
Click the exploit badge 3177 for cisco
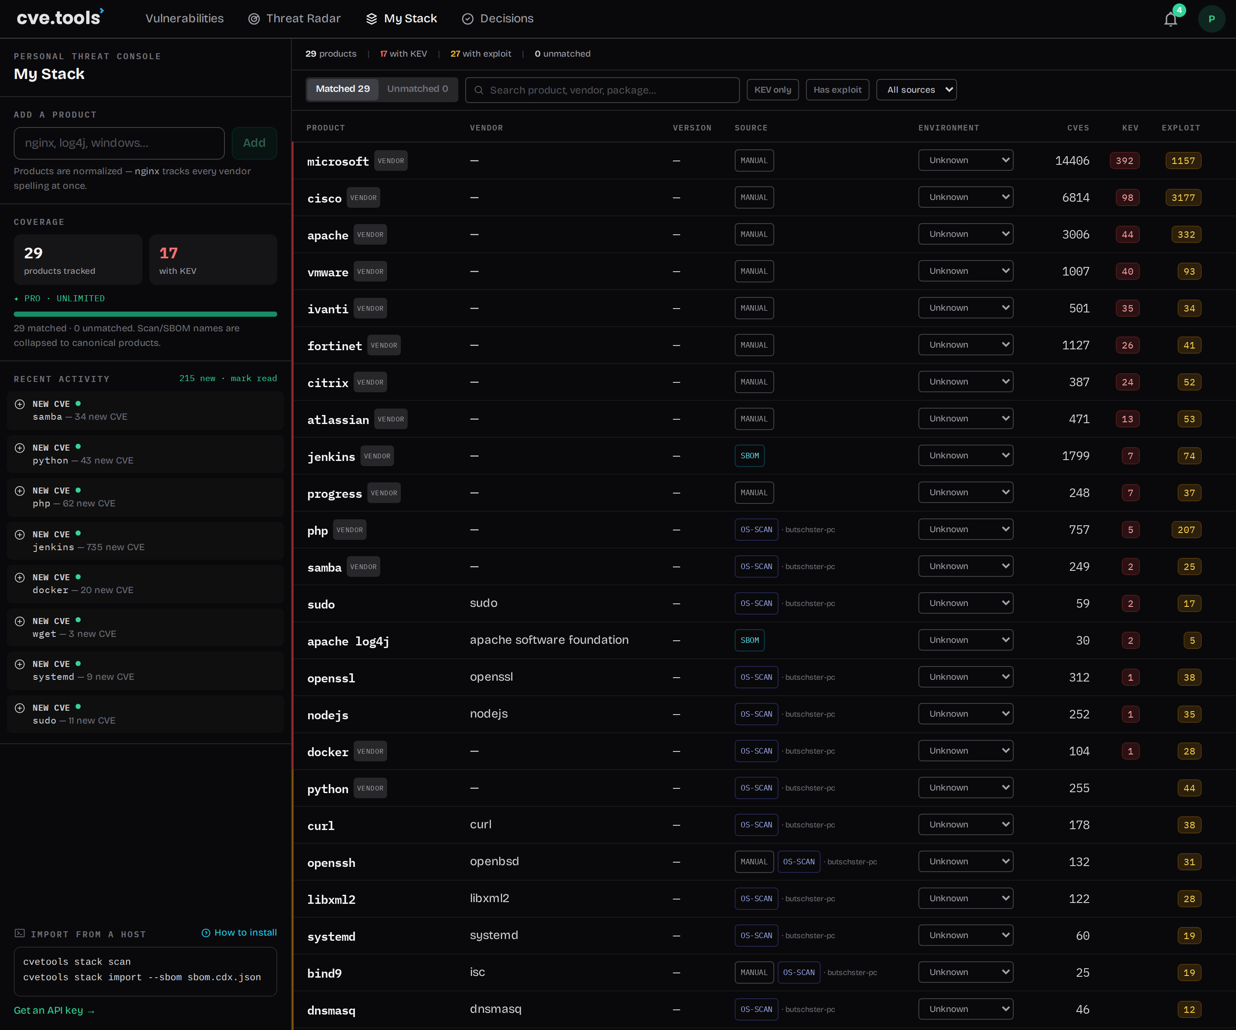click(1183, 198)
